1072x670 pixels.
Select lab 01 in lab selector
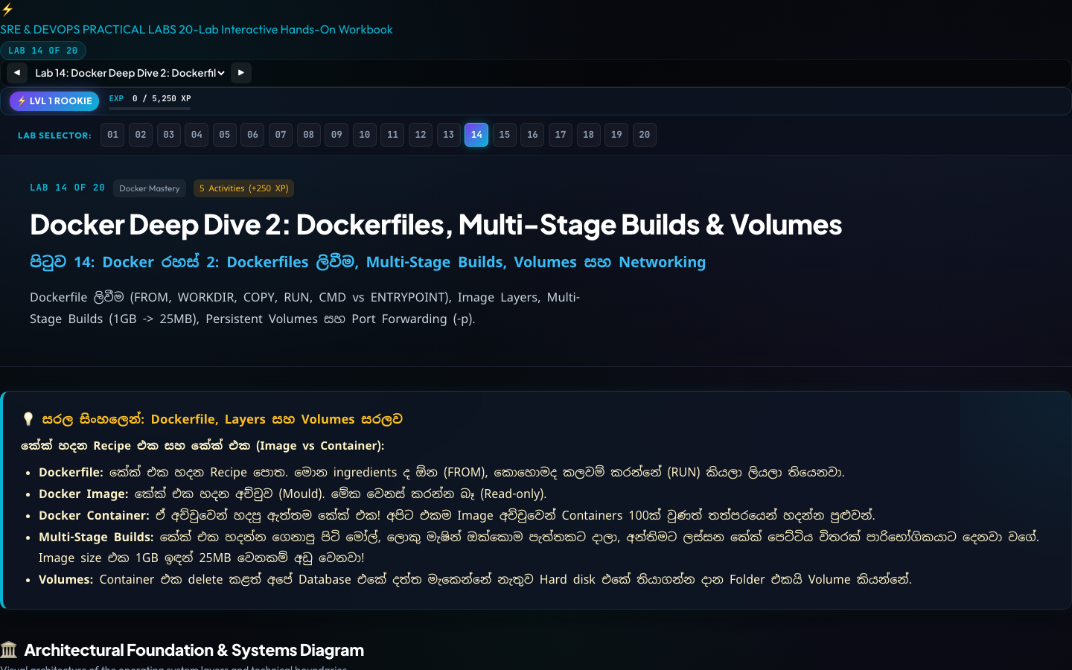[112, 135]
